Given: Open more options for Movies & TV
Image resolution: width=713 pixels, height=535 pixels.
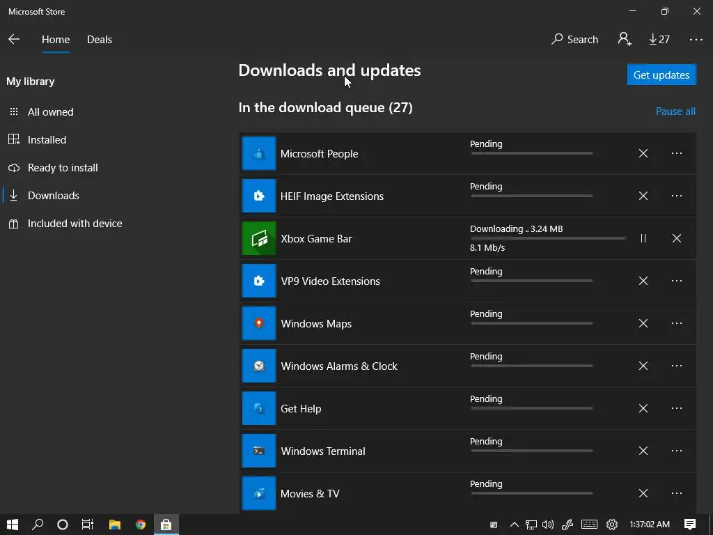Looking at the screenshot, I should point(677,493).
